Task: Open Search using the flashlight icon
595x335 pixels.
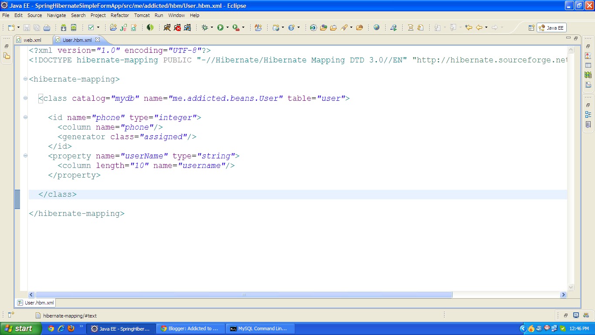Action: (x=344, y=27)
